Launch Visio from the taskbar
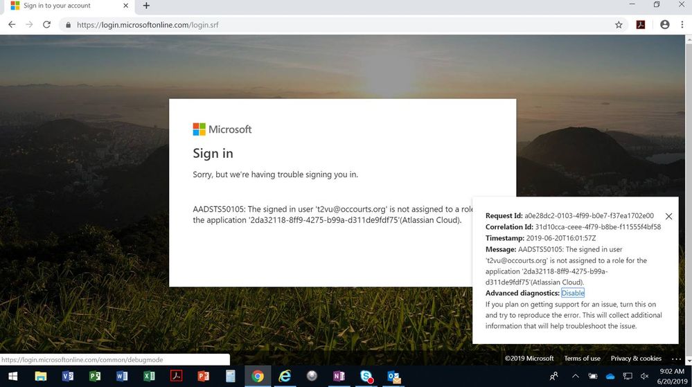 [x=67, y=376]
